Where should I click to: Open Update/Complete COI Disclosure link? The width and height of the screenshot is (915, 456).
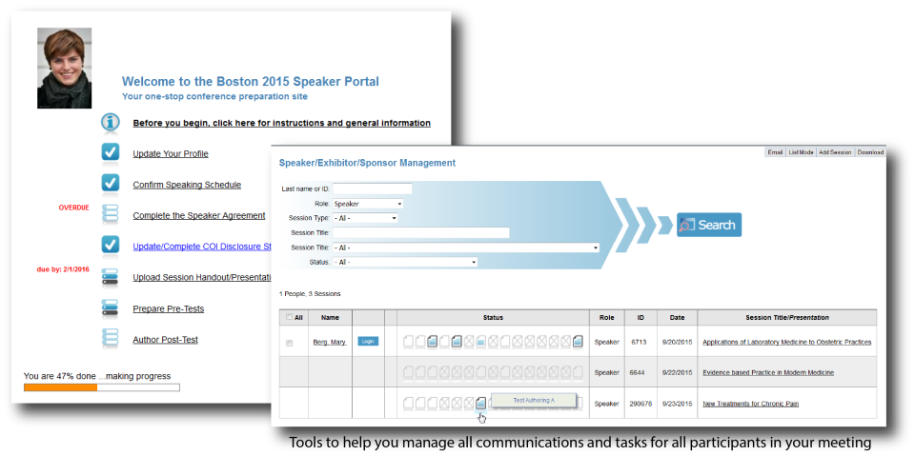pos(203,247)
